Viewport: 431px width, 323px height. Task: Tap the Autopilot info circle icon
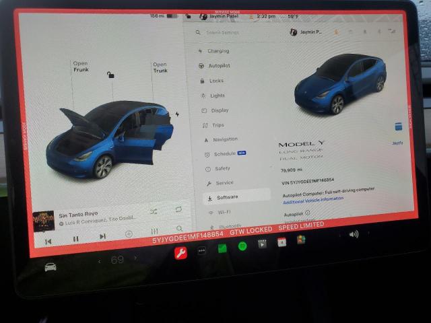point(308,213)
